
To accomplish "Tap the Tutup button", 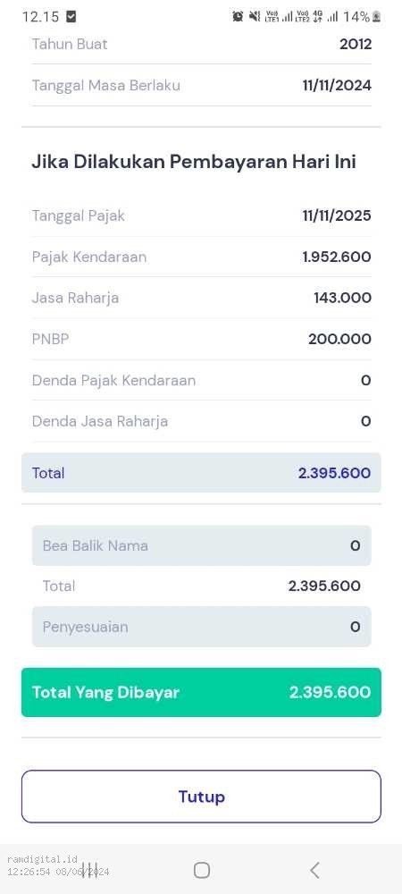I will tap(201, 796).
